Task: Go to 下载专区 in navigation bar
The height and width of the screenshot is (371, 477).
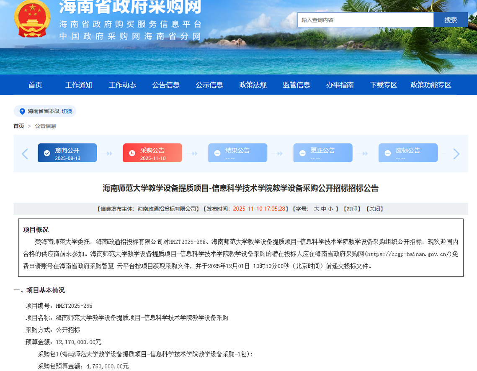Action: [x=383, y=85]
